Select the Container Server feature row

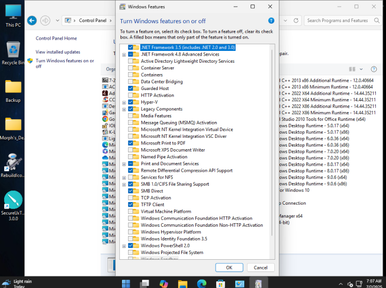pyautogui.click(x=157, y=68)
